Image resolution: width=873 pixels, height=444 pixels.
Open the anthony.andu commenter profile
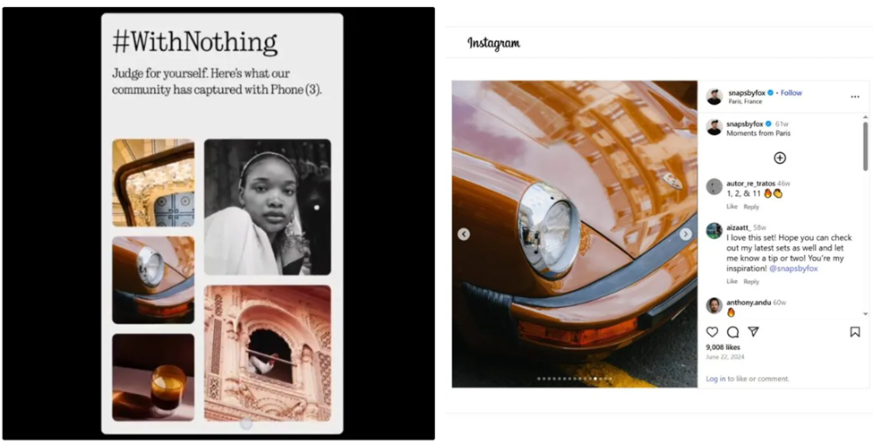tap(749, 303)
